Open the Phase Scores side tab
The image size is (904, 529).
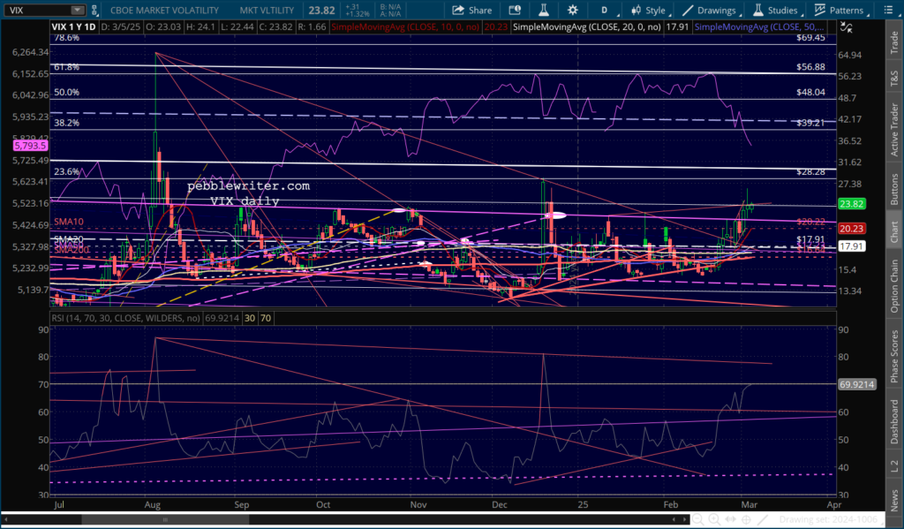[x=894, y=357]
